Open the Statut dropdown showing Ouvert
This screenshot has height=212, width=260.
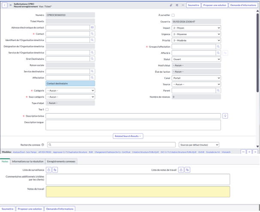click(196, 59)
